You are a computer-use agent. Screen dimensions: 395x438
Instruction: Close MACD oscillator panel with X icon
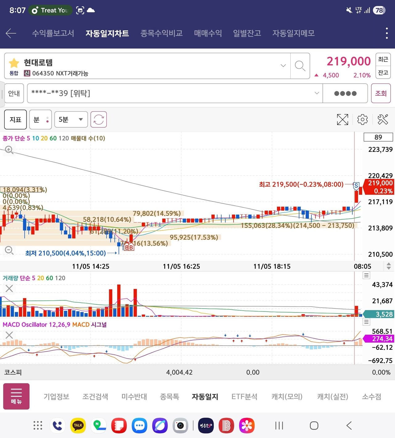click(9, 335)
